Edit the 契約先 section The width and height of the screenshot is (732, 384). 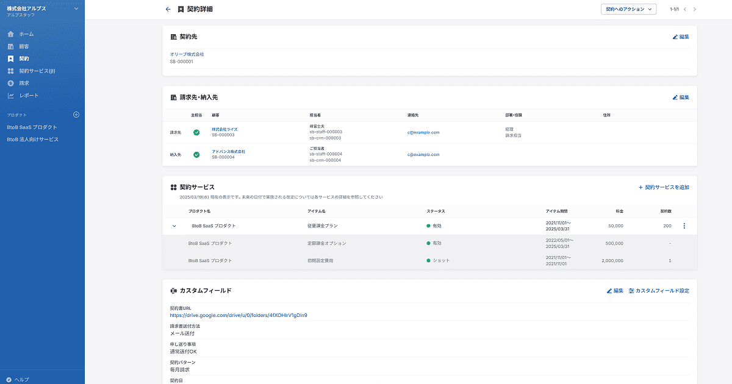(681, 37)
